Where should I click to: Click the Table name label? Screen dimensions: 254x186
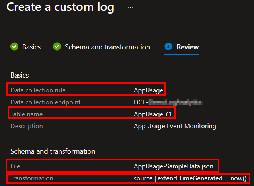point(26,114)
